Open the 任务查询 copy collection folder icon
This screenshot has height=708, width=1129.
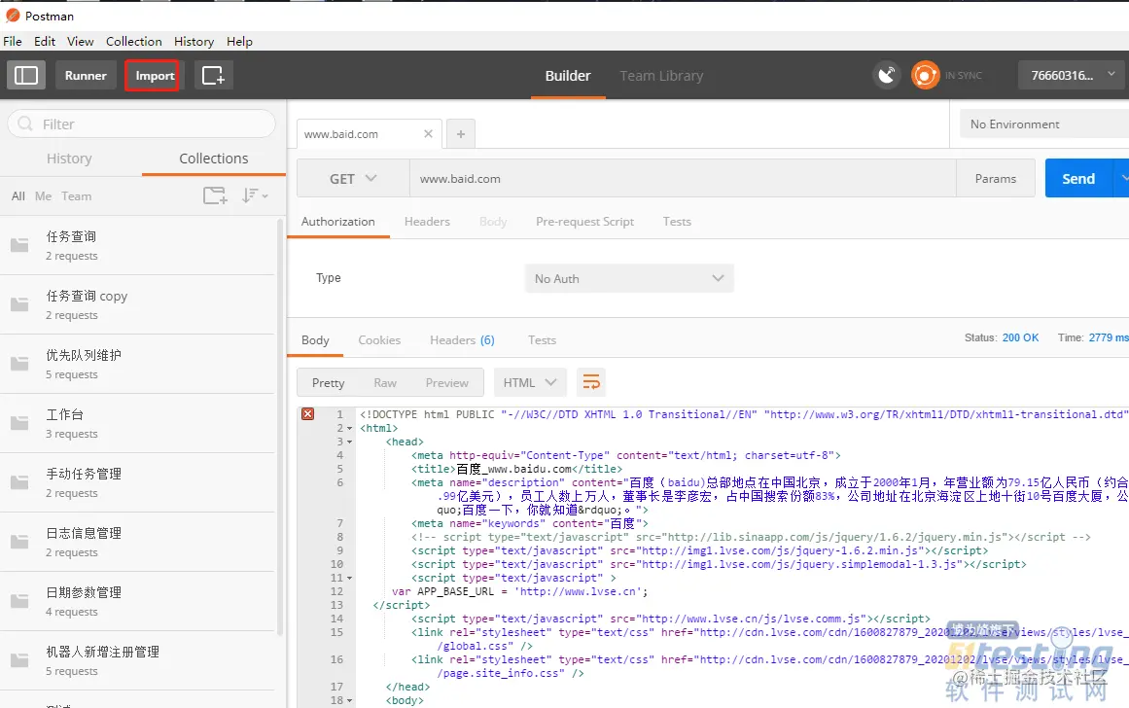(x=19, y=304)
